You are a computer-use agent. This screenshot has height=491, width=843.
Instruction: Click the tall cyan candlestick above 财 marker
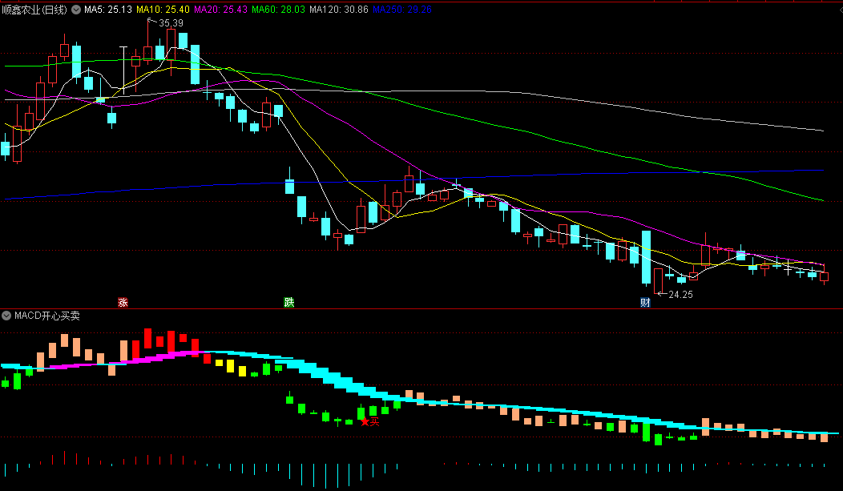(x=646, y=257)
